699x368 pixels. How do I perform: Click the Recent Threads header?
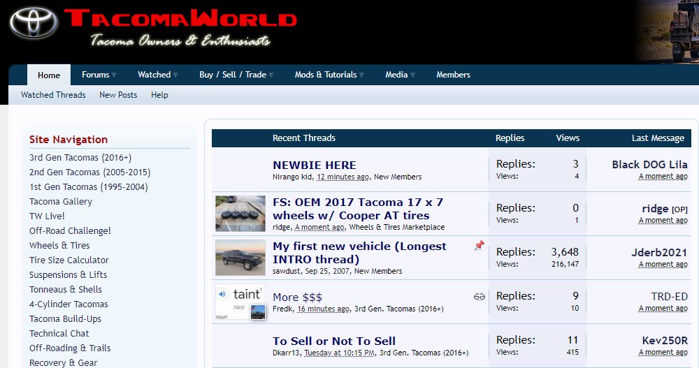303,138
